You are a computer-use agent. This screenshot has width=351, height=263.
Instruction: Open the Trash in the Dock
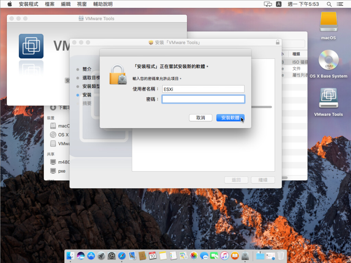(281, 255)
